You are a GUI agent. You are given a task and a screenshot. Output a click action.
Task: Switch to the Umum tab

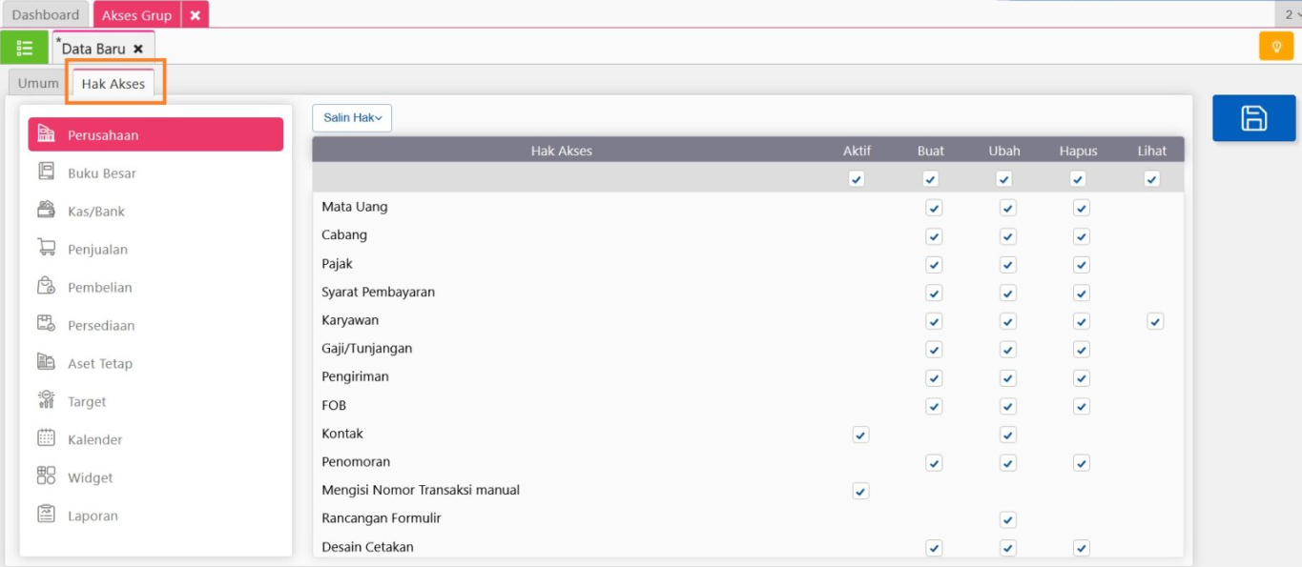(38, 84)
